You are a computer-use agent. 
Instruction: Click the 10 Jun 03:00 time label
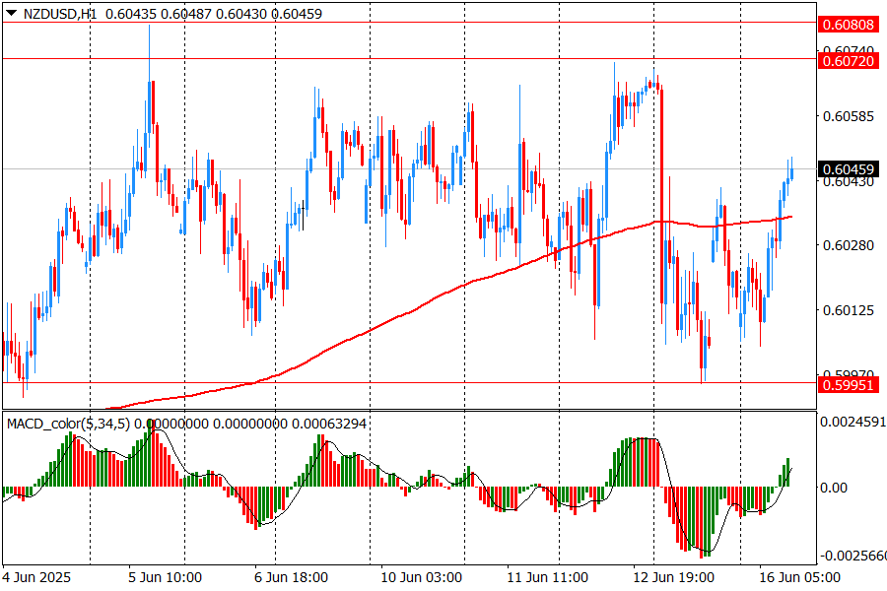421,576
